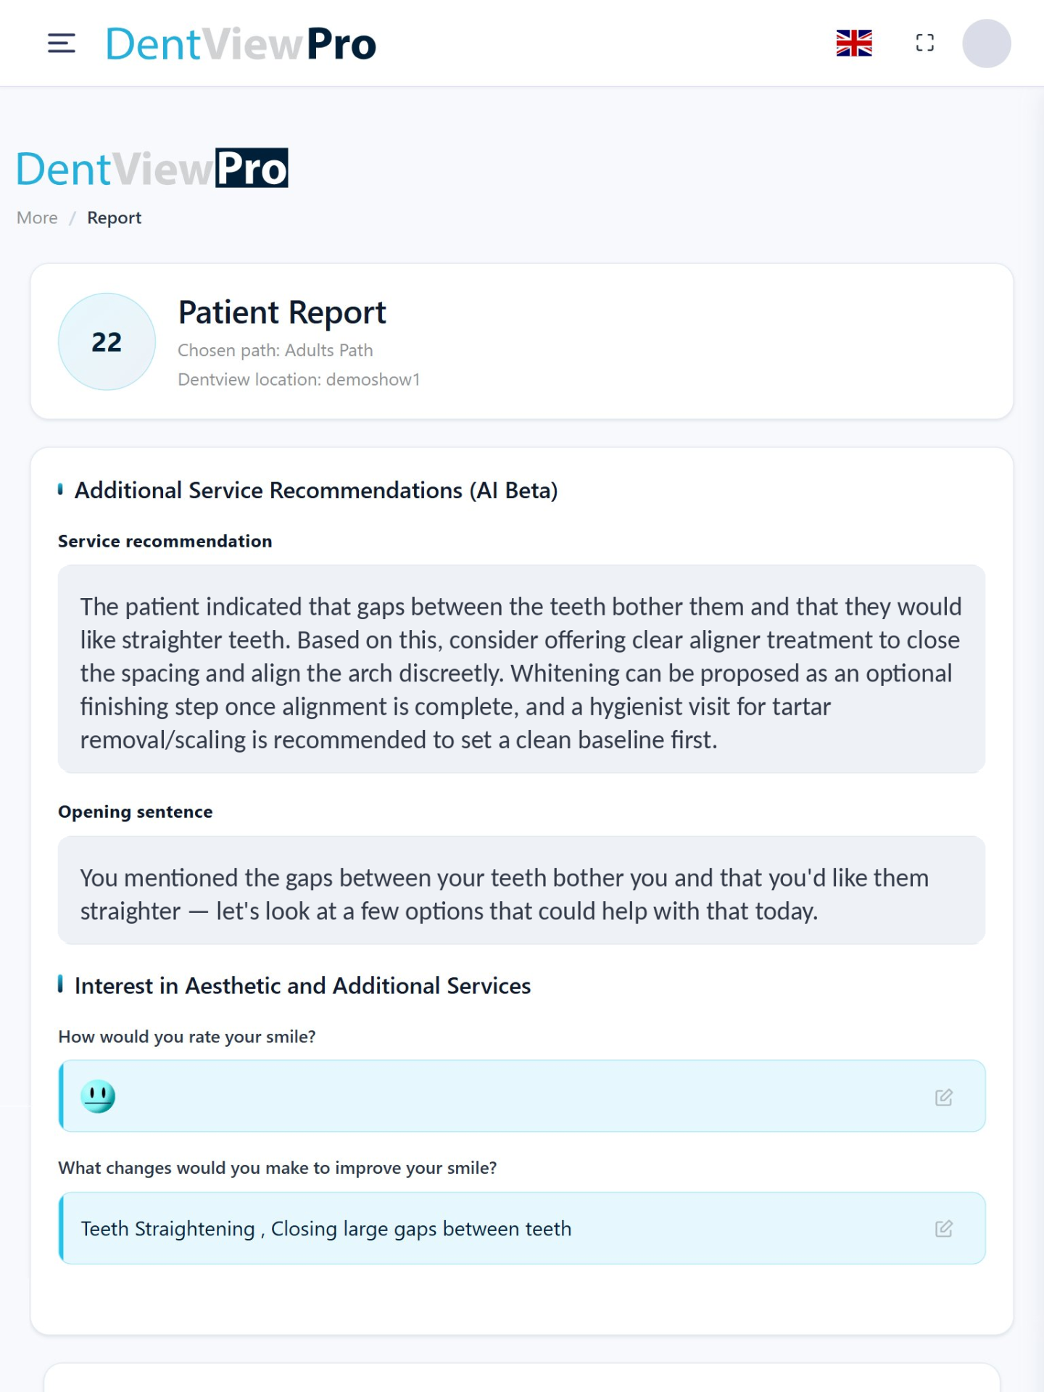Edit the smile improvement changes answer
This screenshot has width=1044, height=1392.
coord(943,1229)
